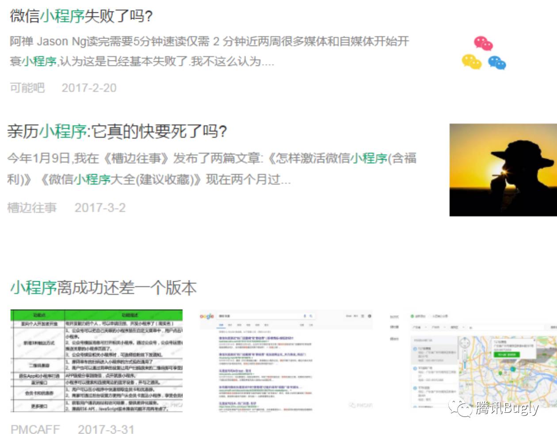This screenshot has width=557, height=434.
Task: Click the summary starting '阿禅 Jason Ng读完需要5分钟'
Action: pyautogui.click(x=210, y=51)
